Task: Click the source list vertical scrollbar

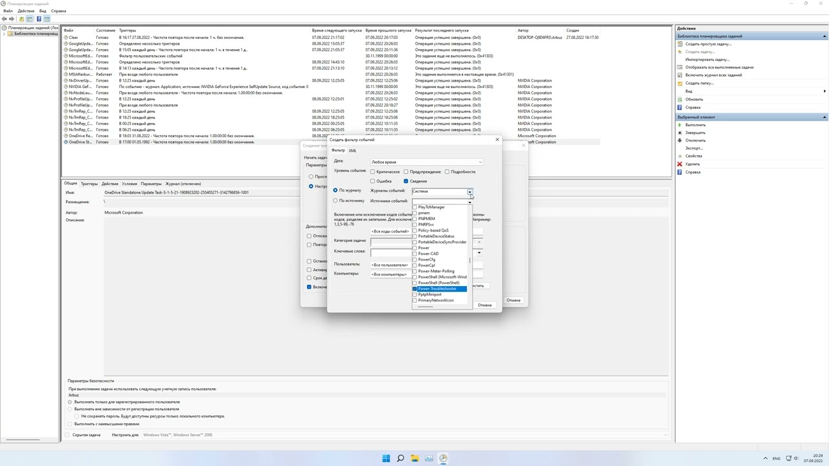Action: tap(470, 259)
